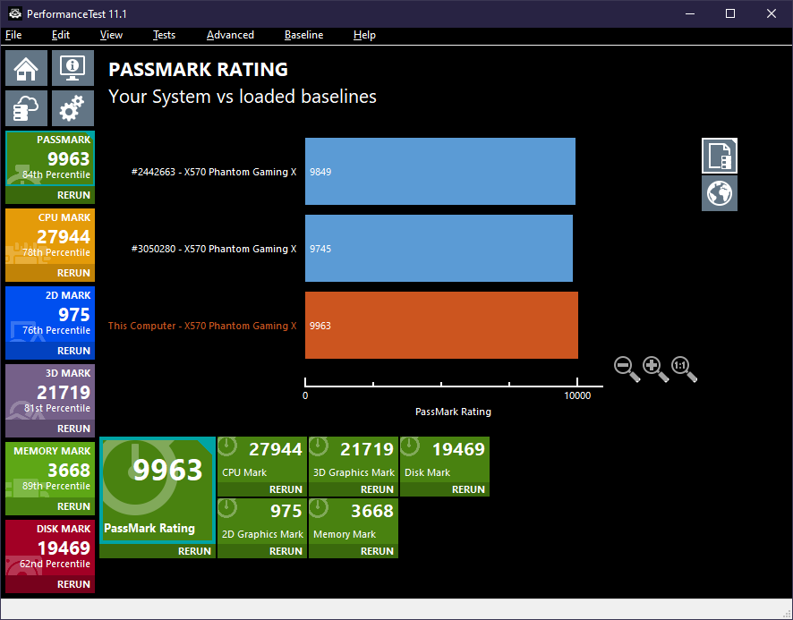Rerun under the 2D Graphics Mark tile
Image resolution: width=793 pixels, height=620 pixels.
tap(286, 551)
